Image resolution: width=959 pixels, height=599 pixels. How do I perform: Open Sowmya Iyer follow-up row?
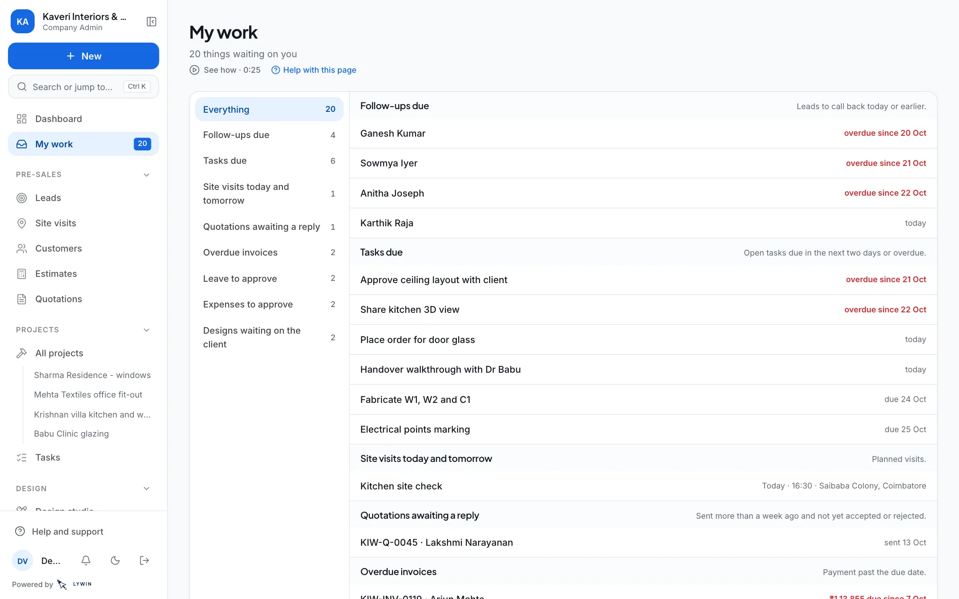[643, 163]
